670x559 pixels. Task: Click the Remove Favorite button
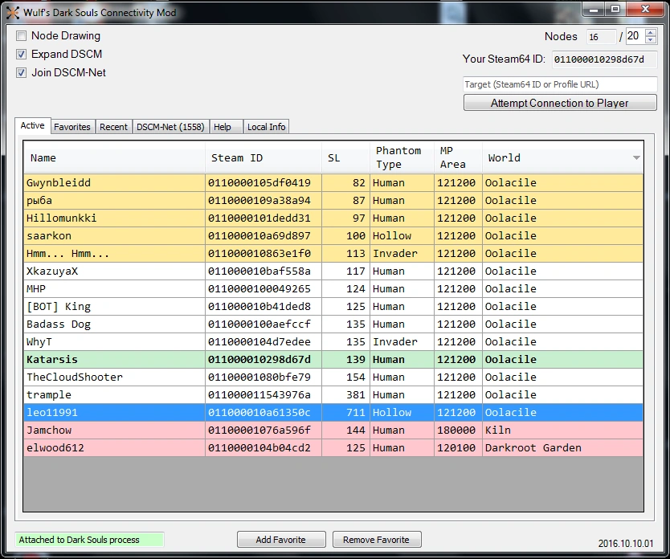pyautogui.click(x=376, y=540)
